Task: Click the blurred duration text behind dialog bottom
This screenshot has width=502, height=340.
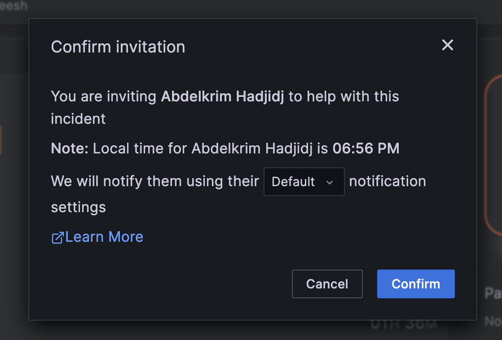Action: pos(403,325)
